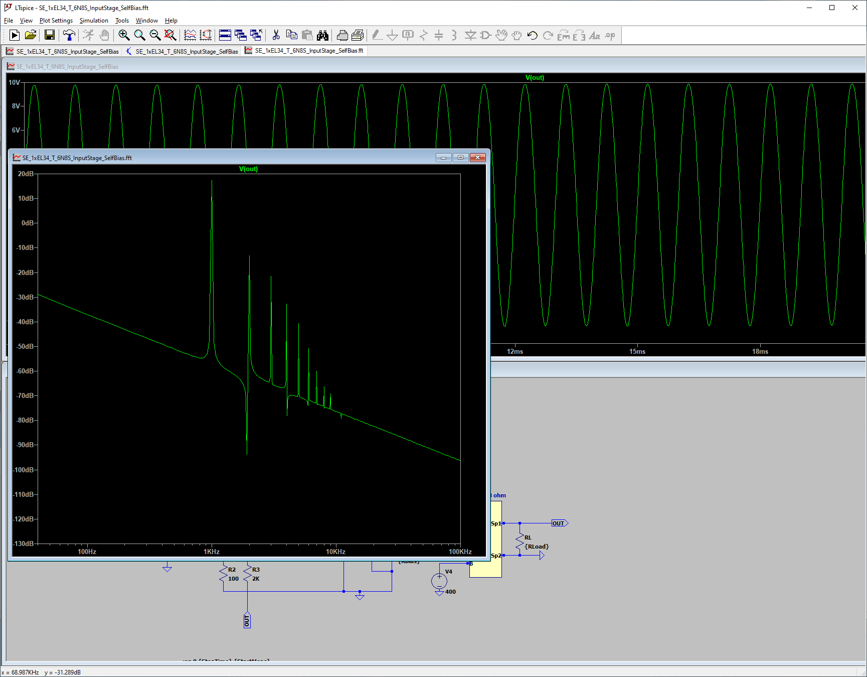The width and height of the screenshot is (867, 677).
Task: Save the file using the floppy disk icon
Action: point(49,35)
